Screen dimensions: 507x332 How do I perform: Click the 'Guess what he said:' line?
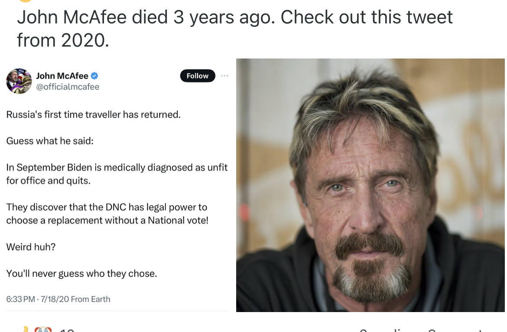click(x=50, y=141)
